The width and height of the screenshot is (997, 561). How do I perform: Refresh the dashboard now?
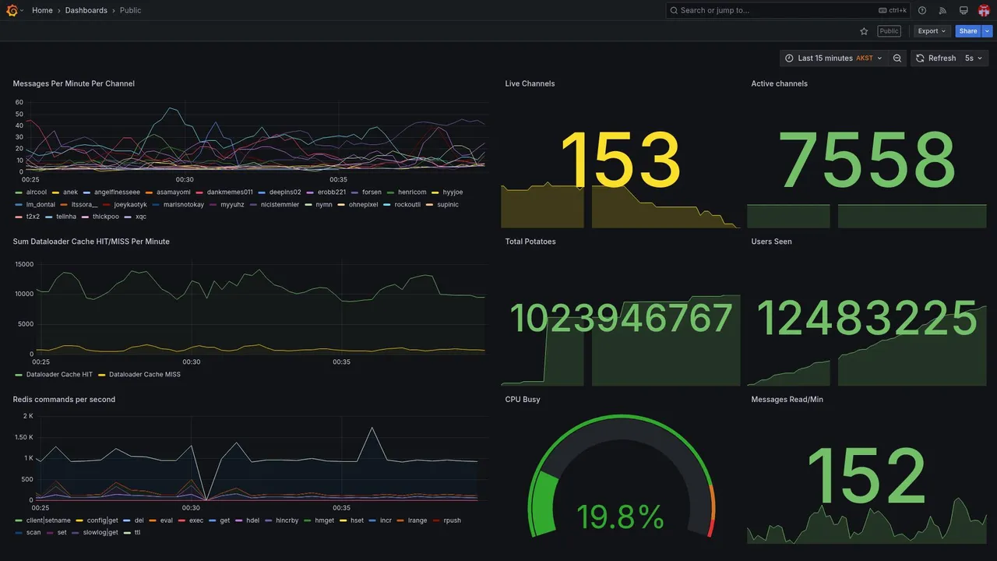pyautogui.click(x=935, y=58)
